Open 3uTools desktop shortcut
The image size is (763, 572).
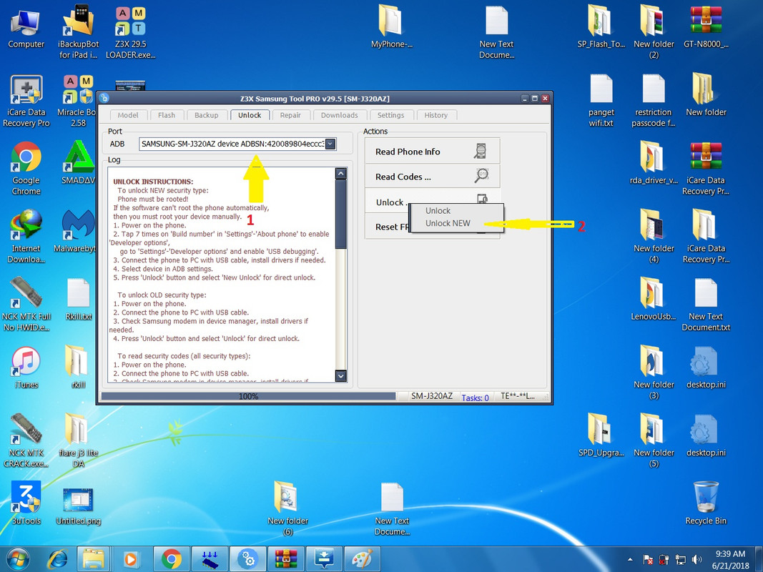pyautogui.click(x=26, y=504)
